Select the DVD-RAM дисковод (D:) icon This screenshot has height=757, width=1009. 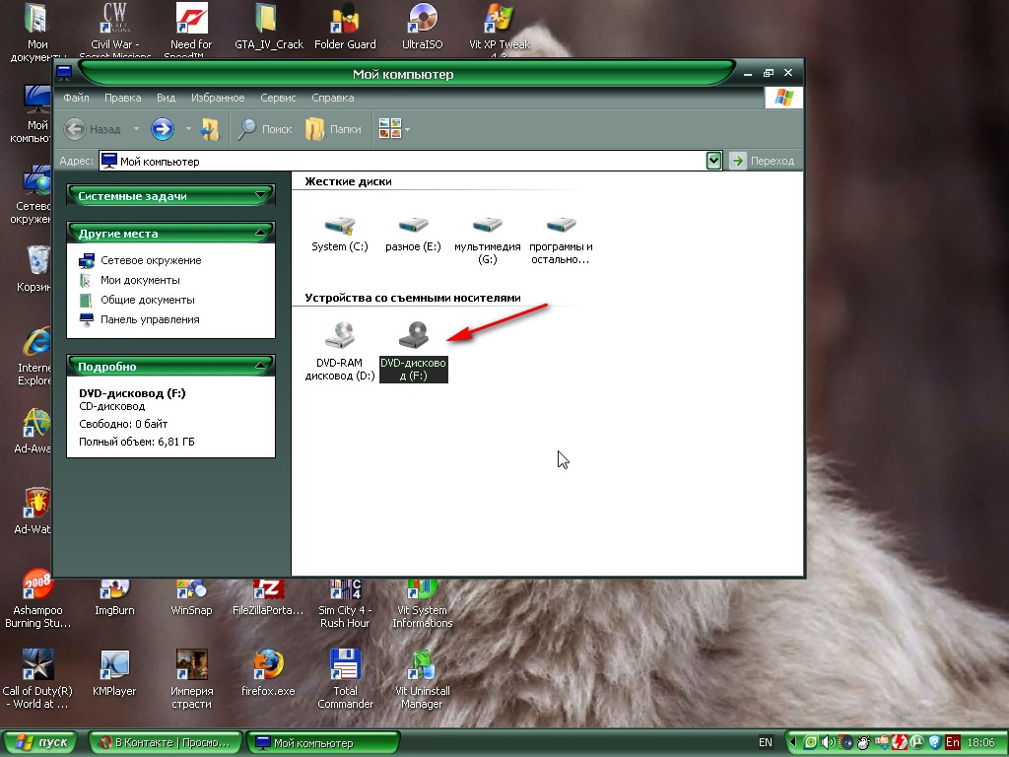(340, 351)
